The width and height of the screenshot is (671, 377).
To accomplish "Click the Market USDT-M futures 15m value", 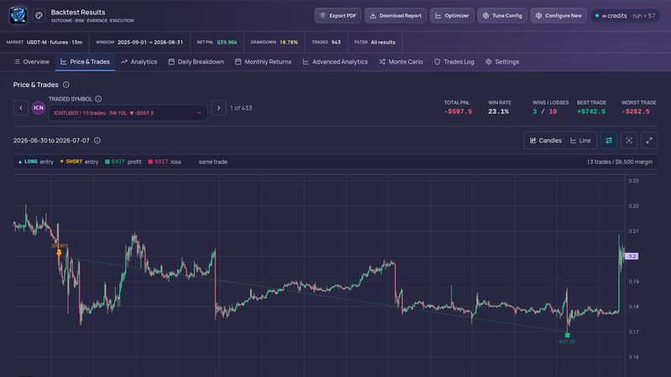I will tap(55, 43).
